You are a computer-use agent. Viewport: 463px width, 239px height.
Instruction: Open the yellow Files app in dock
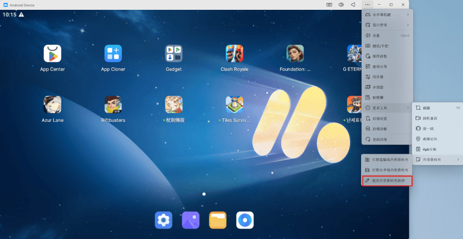coord(218,220)
